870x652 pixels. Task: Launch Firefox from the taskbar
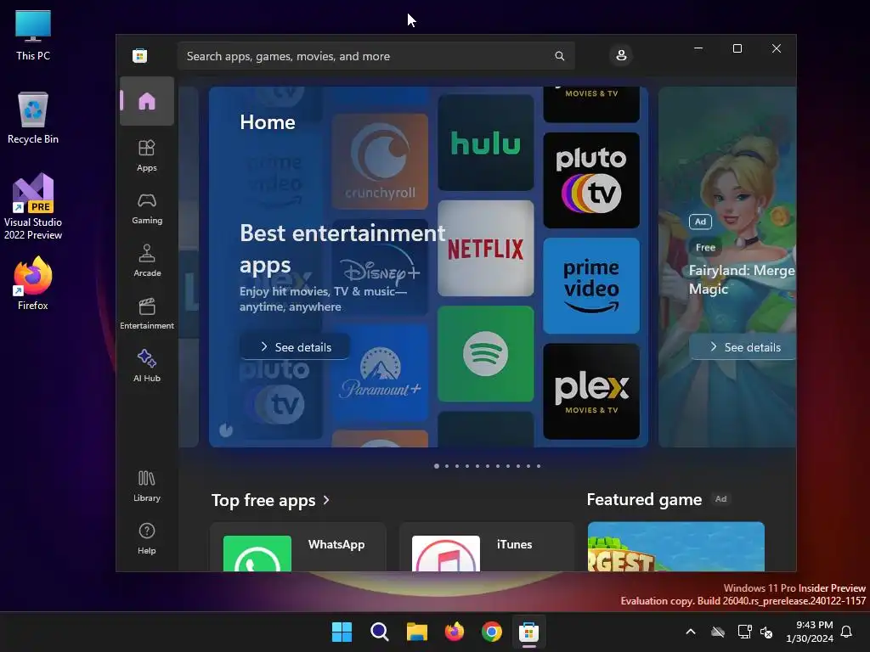[x=455, y=632]
